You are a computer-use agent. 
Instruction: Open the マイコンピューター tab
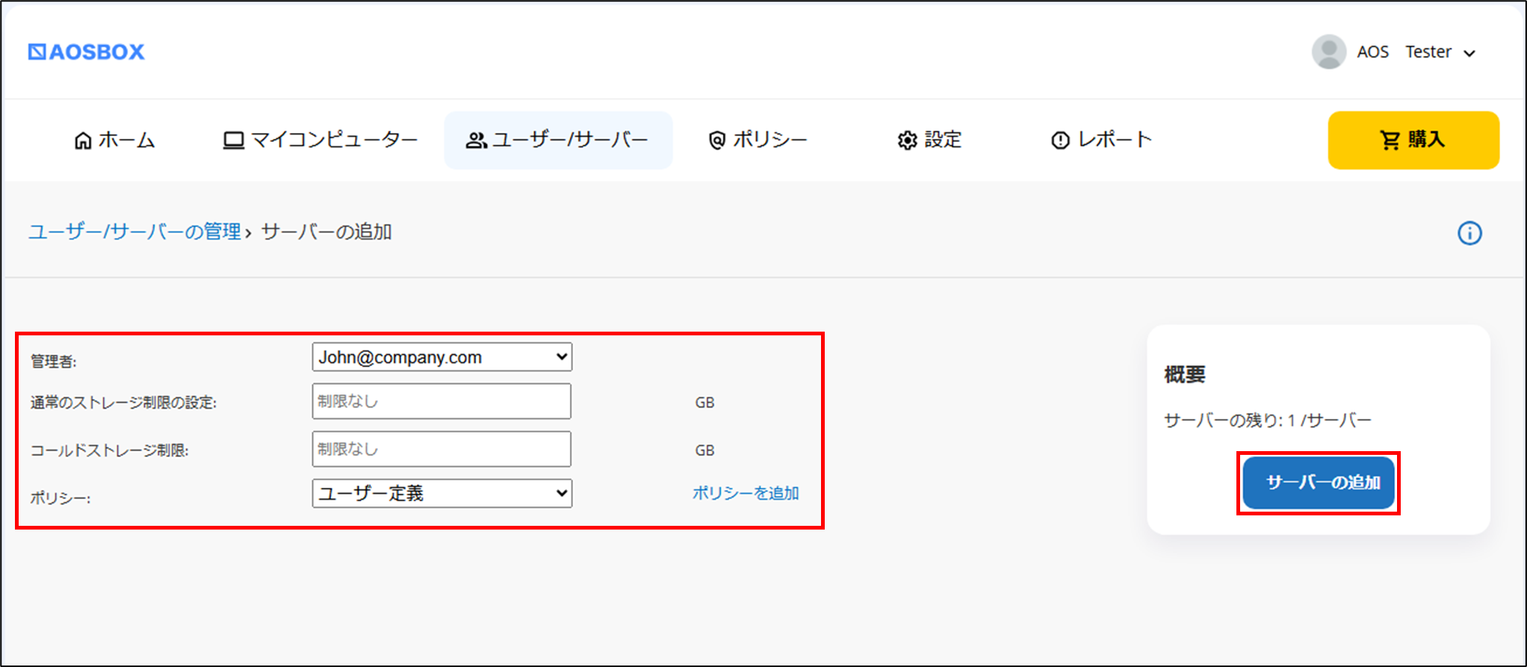320,140
